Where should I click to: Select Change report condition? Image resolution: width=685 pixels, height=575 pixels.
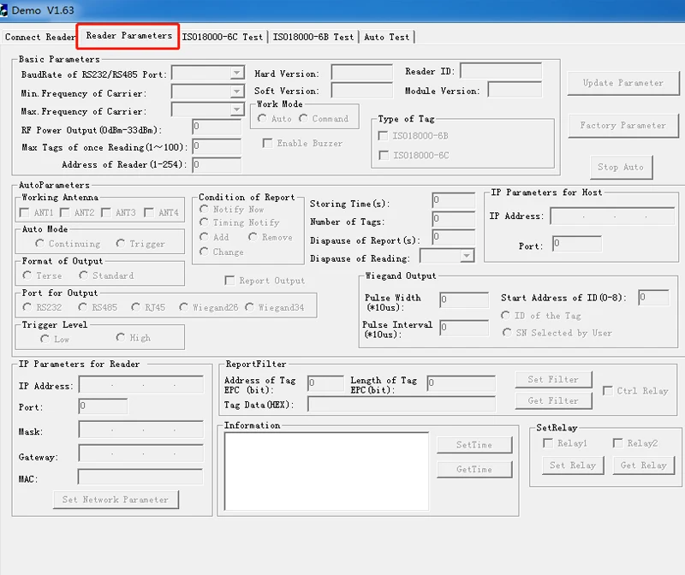click(204, 252)
